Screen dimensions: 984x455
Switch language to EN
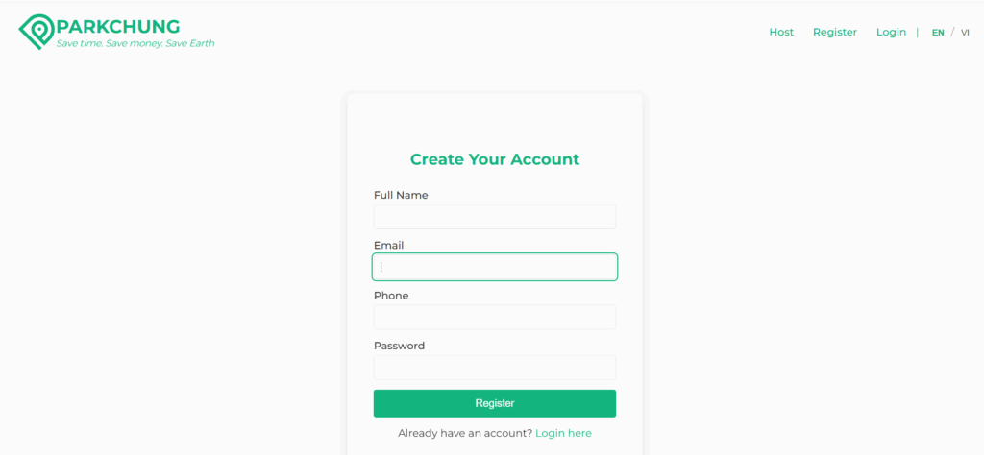[938, 33]
